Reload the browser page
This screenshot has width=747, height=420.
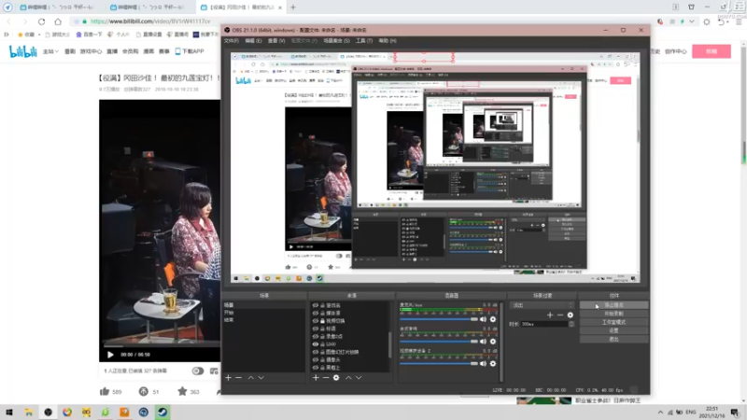click(41, 21)
